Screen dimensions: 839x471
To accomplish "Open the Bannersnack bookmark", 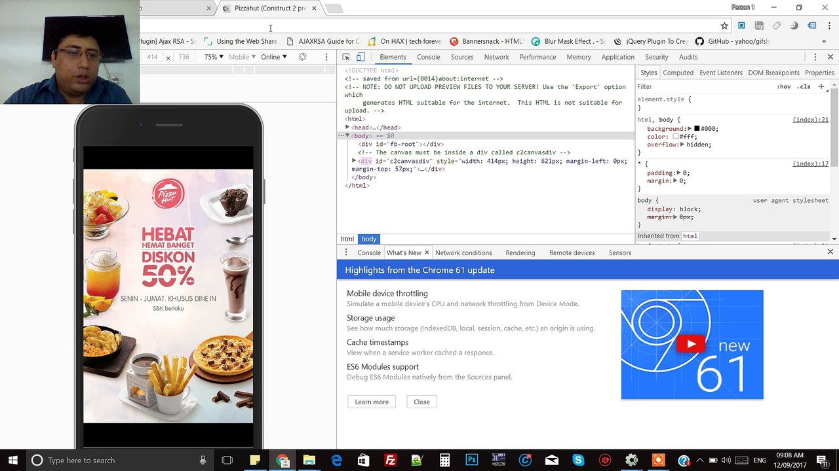I will coord(486,41).
